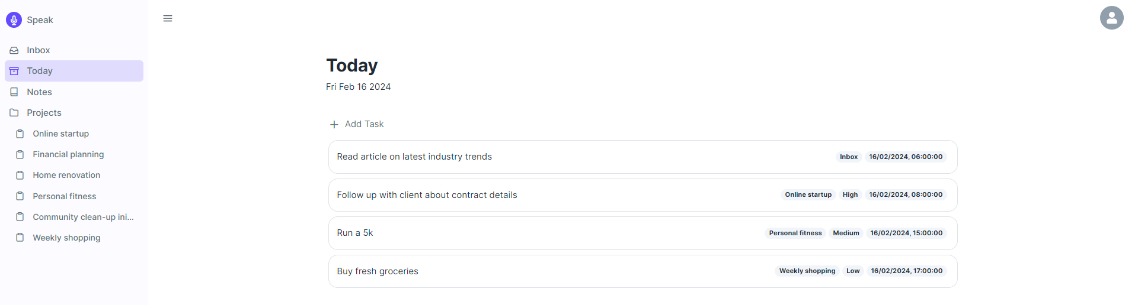The height and width of the screenshot is (305, 1138).
Task: Click the Add Task button
Action: pos(357,124)
